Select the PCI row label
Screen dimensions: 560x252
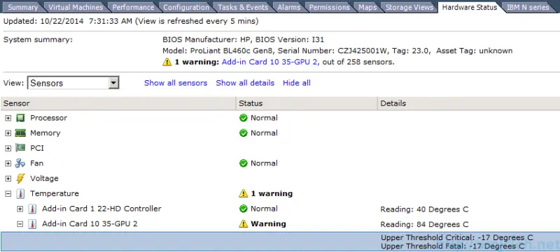[37, 148]
